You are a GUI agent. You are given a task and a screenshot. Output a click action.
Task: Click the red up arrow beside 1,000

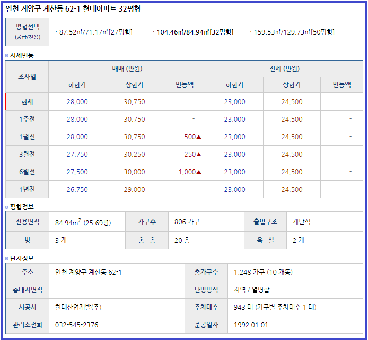(x=199, y=172)
